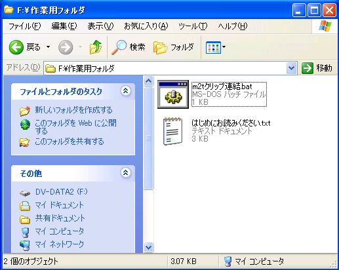Collapse the ファイルとフォルダのタスク panel
Viewport: 339px width, 270px height.
click(x=126, y=90)
